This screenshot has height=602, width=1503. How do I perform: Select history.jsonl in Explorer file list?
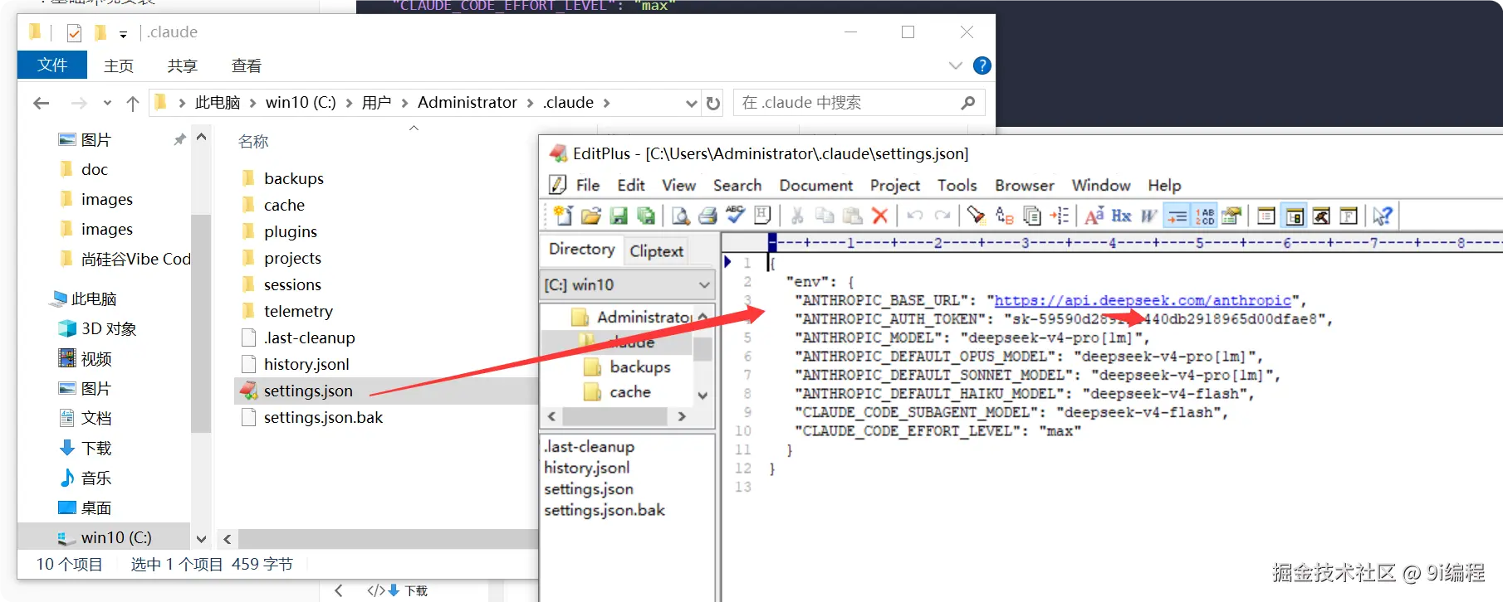pos(306,364)
